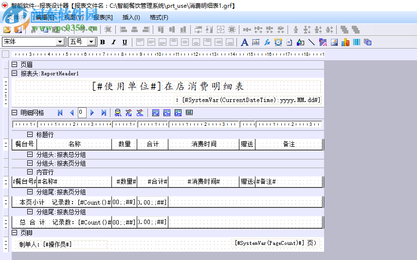
Task: Click the blue Fld grid icon
Action: tap(156, 113)
